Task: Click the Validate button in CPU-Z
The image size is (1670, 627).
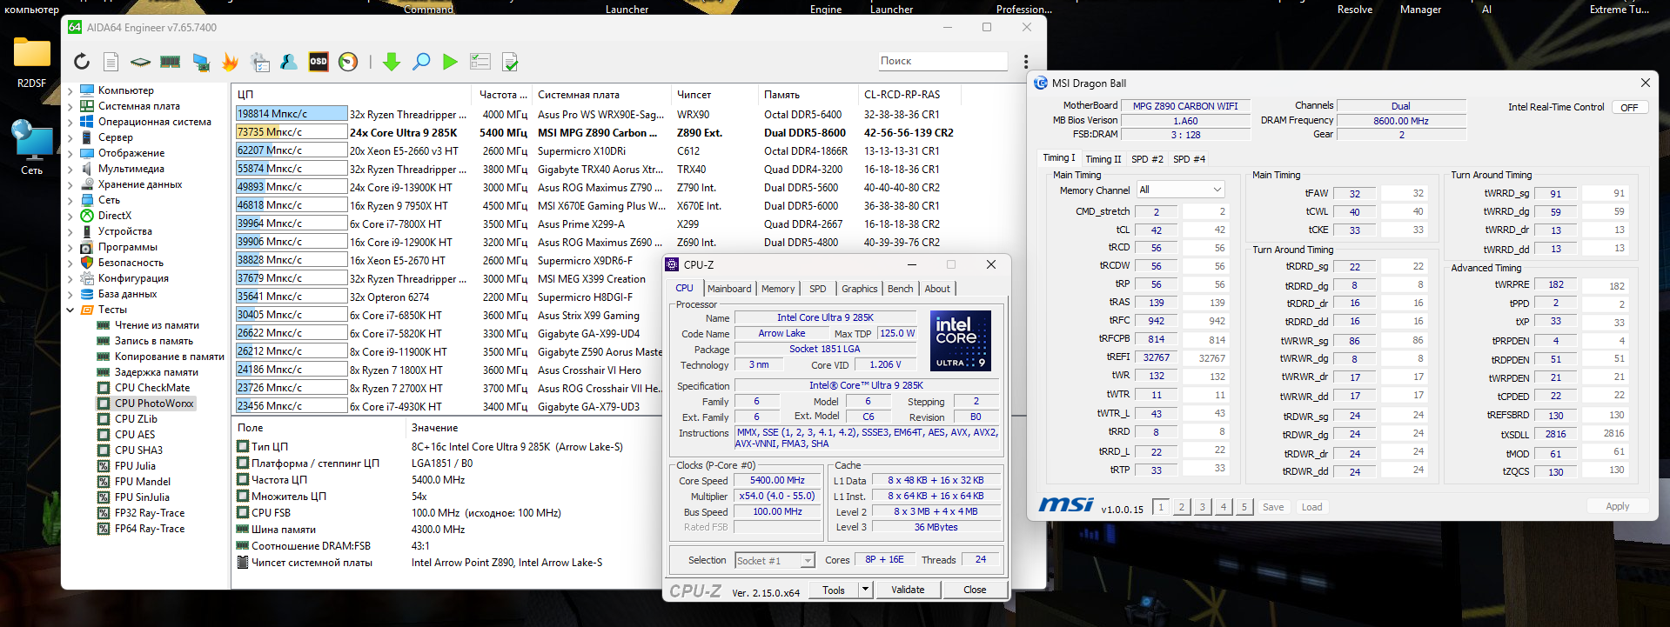Action: click(x=908, y=590)
